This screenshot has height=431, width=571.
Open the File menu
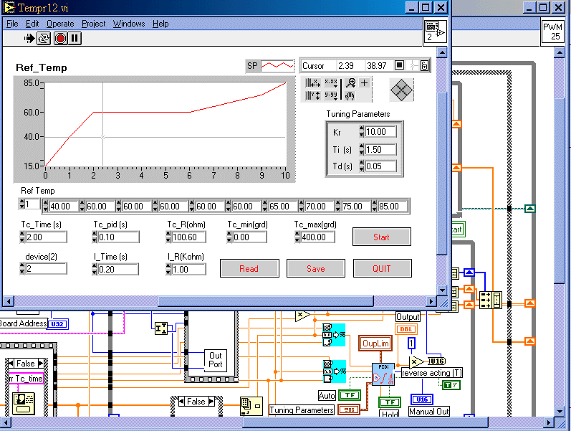coord(12,24)
